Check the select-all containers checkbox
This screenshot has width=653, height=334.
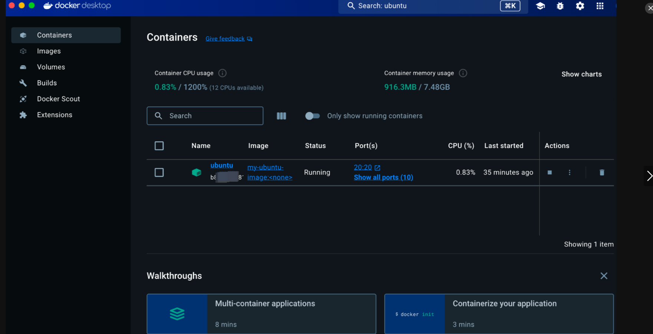(x=159, y=146)
